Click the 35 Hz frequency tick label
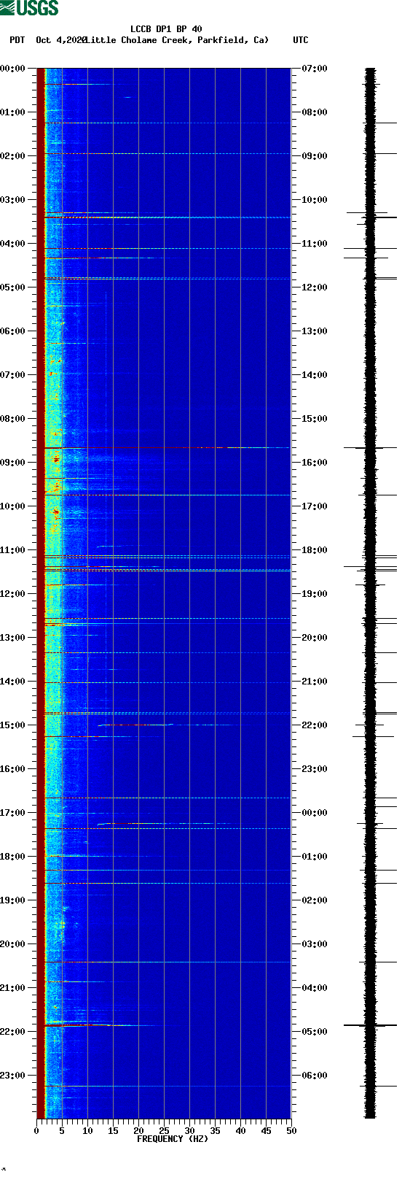The height and width of the screenshot is (1177, 402). 215,1131
